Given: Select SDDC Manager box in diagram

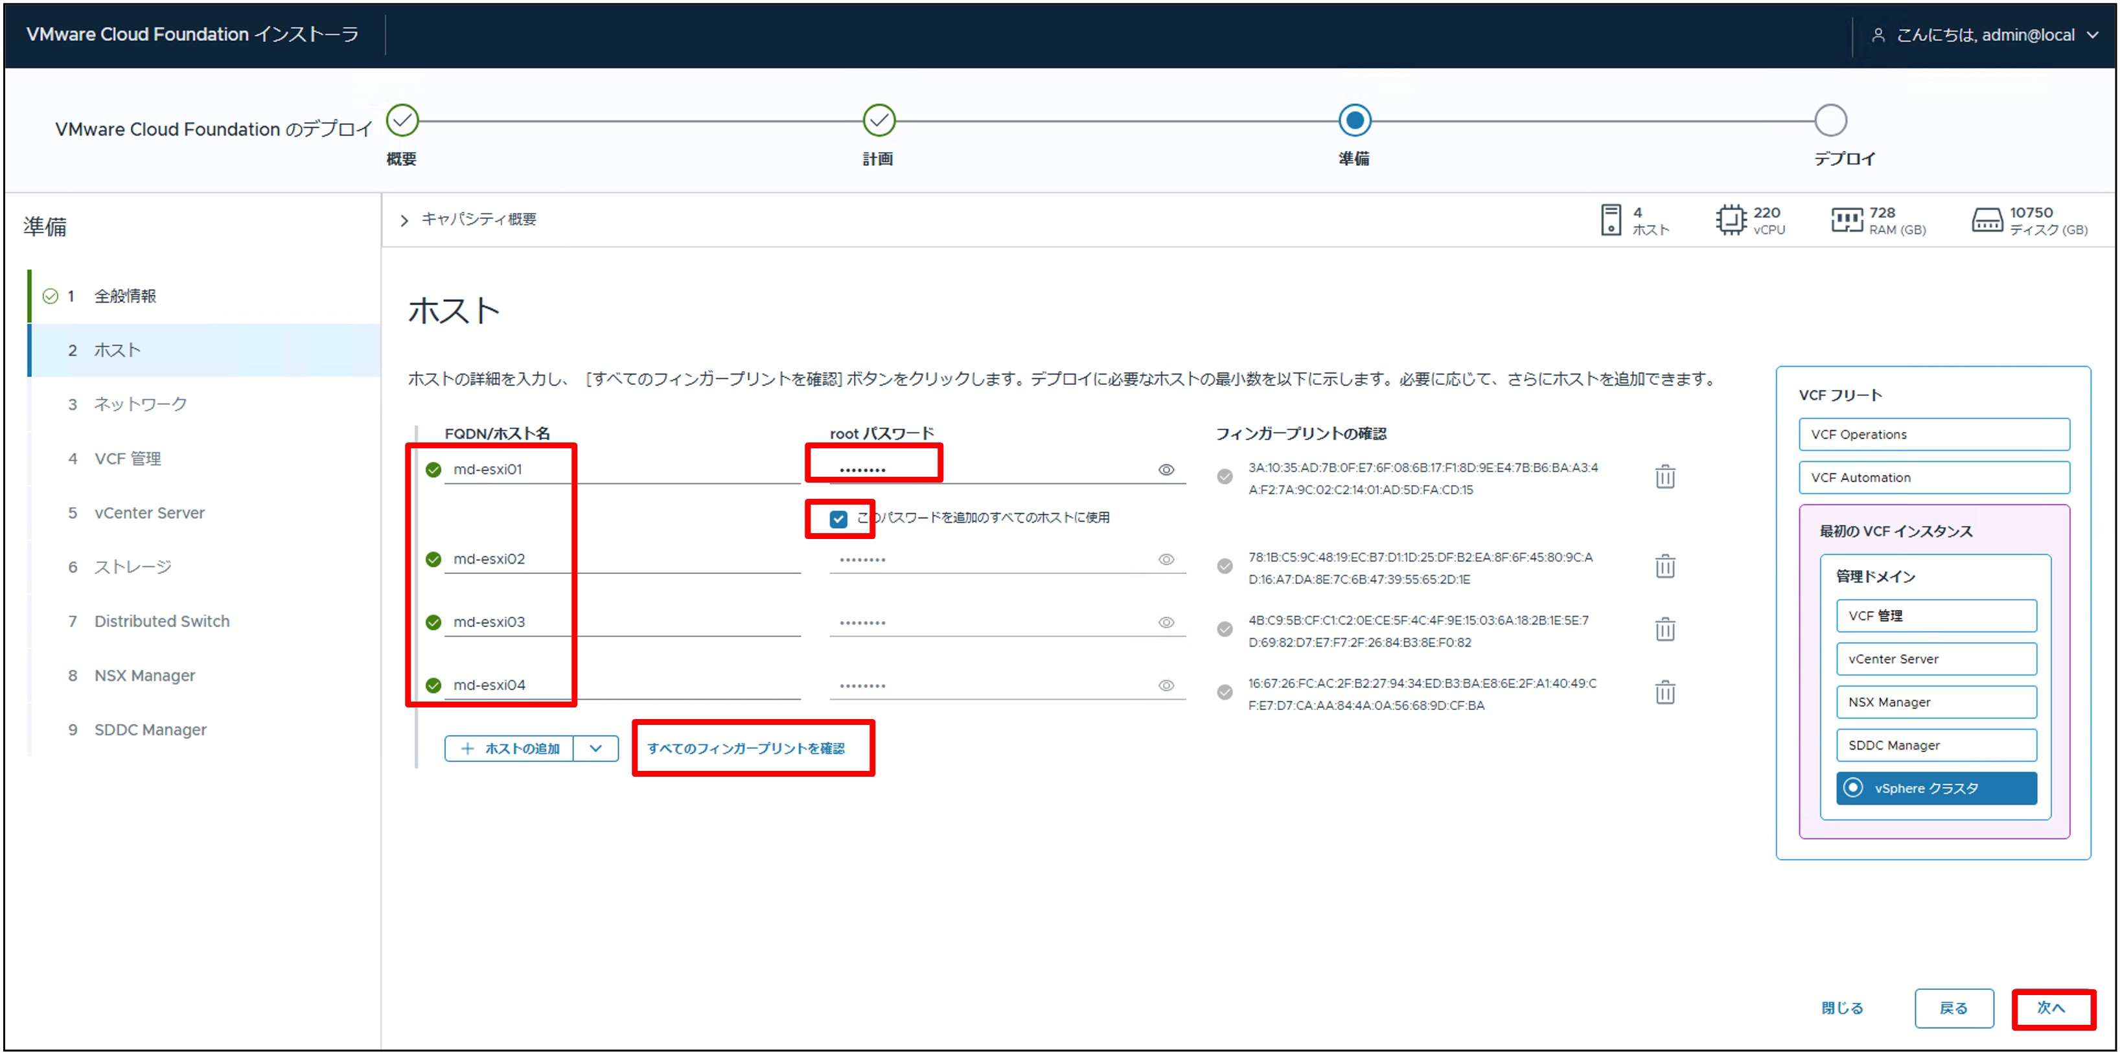Looking at the screenshot, I should click(1935, 746).
